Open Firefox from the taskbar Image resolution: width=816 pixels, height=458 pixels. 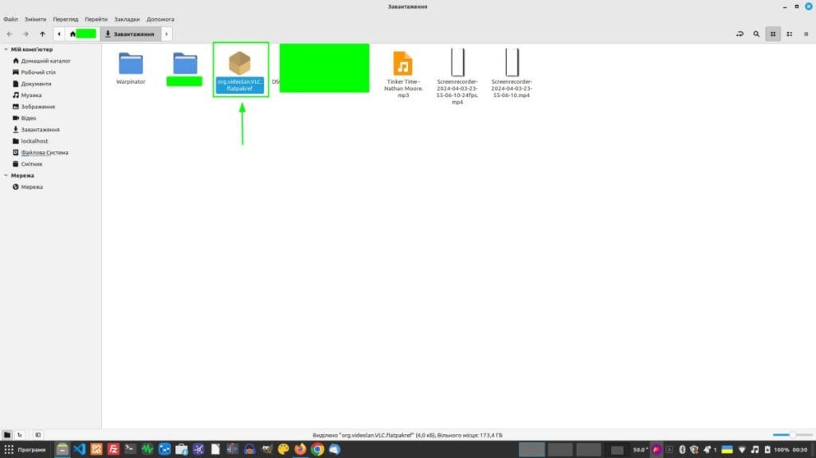(300, 449)
